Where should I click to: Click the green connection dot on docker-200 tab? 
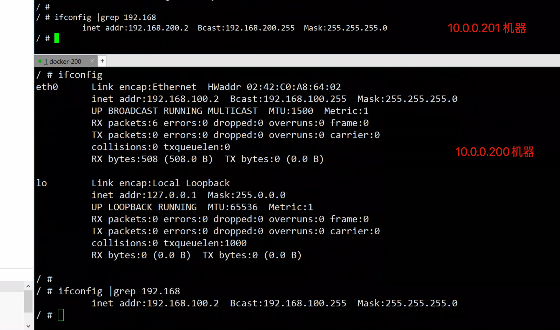(40, 61)
